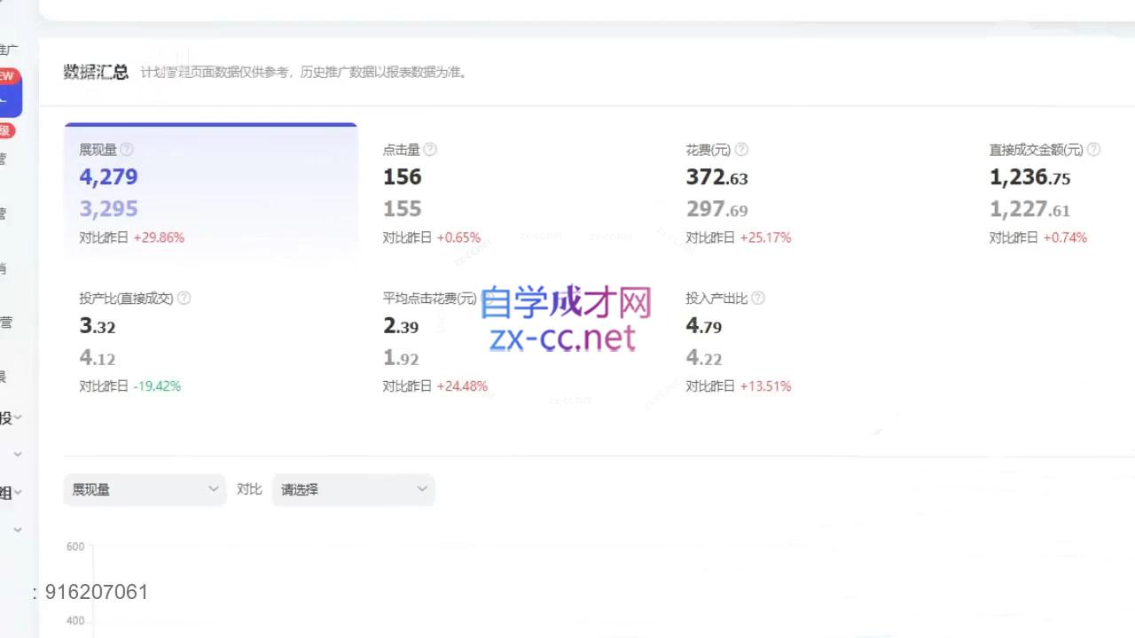Click the +13.51% comparison text
The height and width of the screenshot is (638, 1135).
coord(765,386)
